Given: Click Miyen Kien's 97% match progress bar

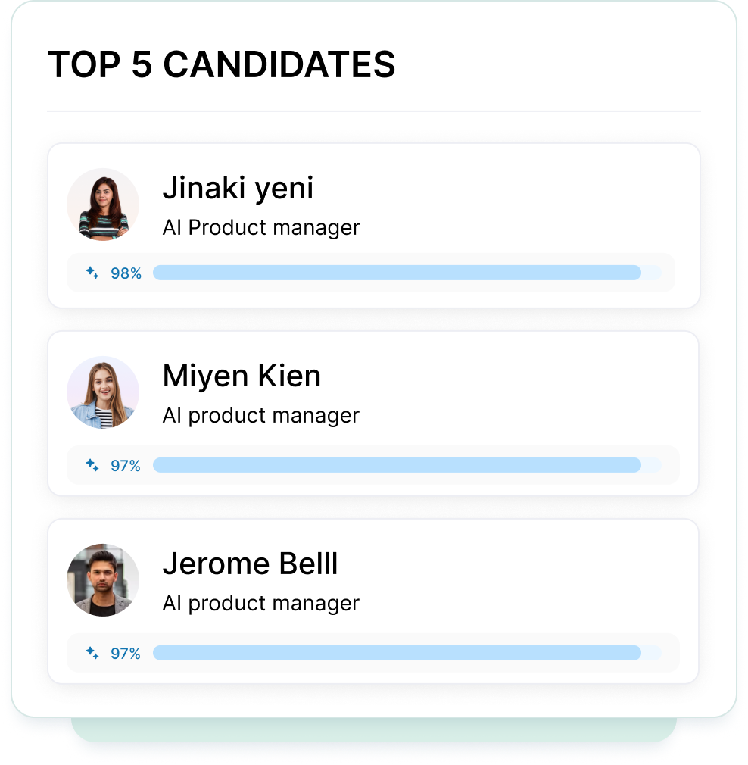Looking at the screenshot, I should [x=407, y=465].
